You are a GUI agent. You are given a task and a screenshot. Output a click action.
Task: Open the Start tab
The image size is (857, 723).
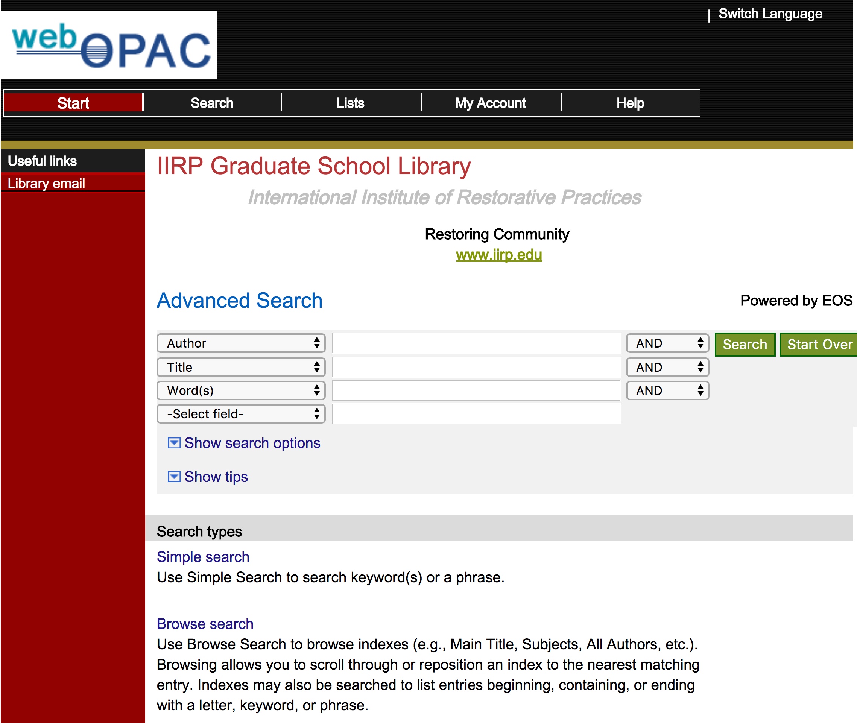73,103
